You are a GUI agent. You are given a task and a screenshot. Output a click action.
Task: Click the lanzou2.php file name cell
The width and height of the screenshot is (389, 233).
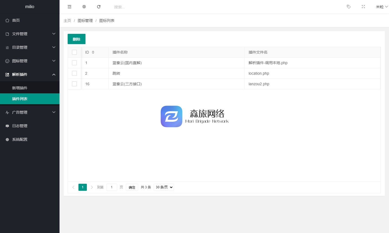pyautogui.click(x=312, y=84)
